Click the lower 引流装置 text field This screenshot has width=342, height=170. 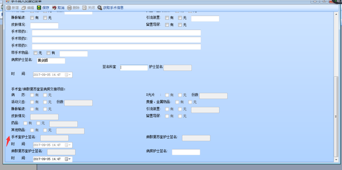coord(205,110)
